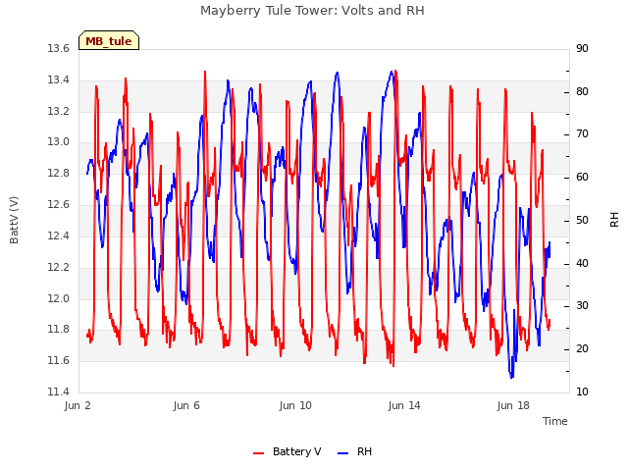Click the 40 RH tick label

(582, 264)
